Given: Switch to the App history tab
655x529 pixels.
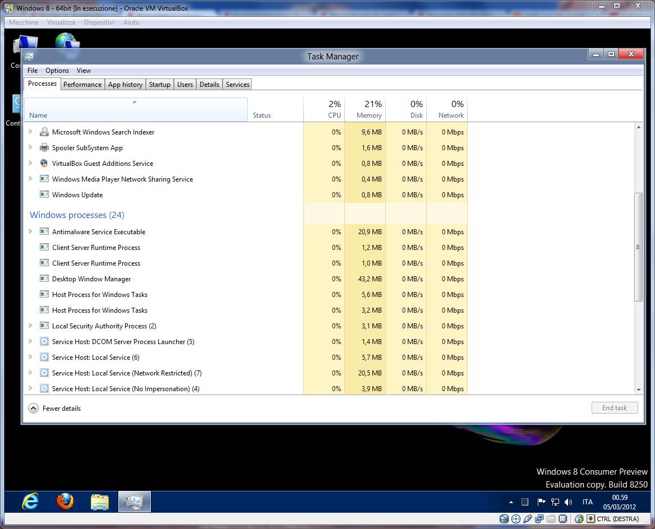Looking at the screenshot, I should click(125, 85).
